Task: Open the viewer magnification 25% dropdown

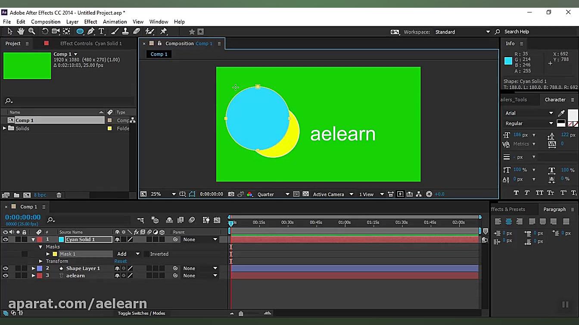Action: tap(163, 194)
